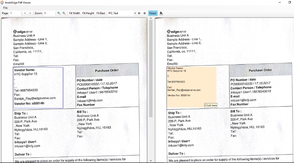Select Fit Best view option
Viewport: 294px width, 163px height.
pyautogui.click(x=101, y=13)
